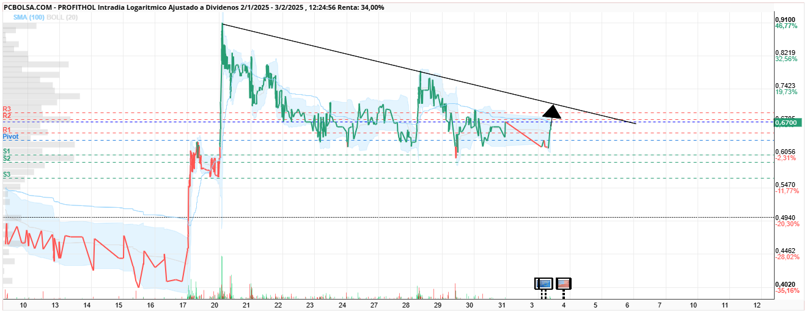
Task: Click the R2 resistance level label
Action: pyautogui.click(x=7, y=116)
